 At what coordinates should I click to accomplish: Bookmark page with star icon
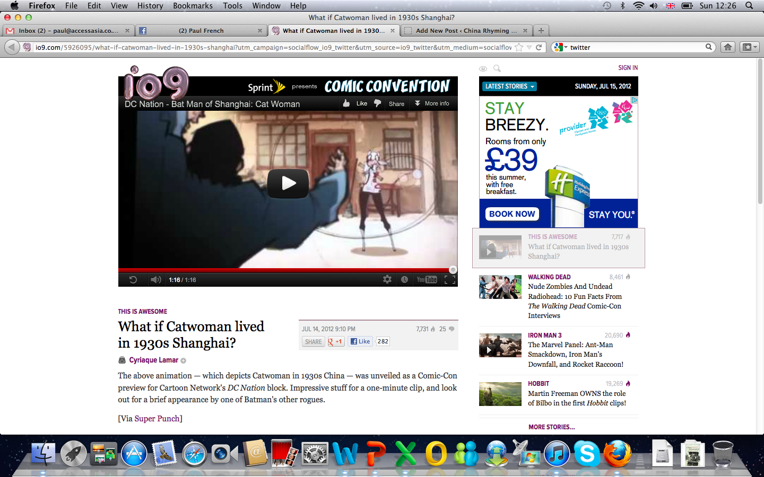tap(519, 47)
